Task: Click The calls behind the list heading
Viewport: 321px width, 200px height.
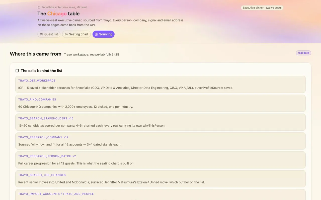Action: click(x=41, y=71)
